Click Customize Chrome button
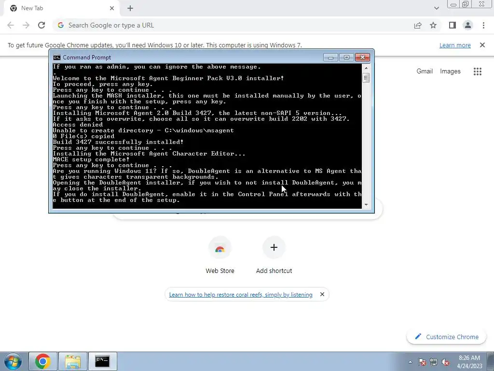 pyautogui.click(x=446, y=337)
